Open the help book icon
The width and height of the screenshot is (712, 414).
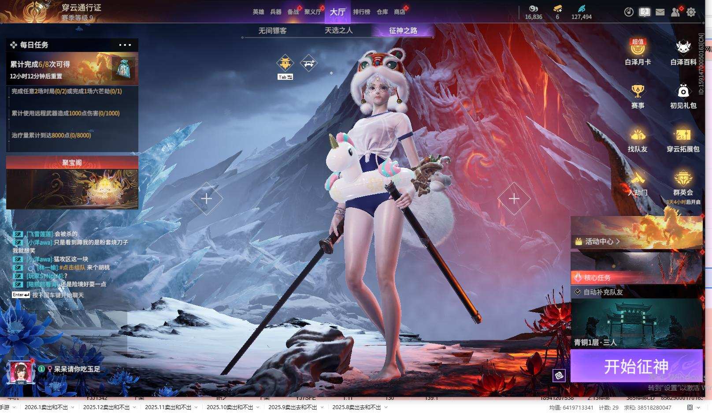click(645, 12)
